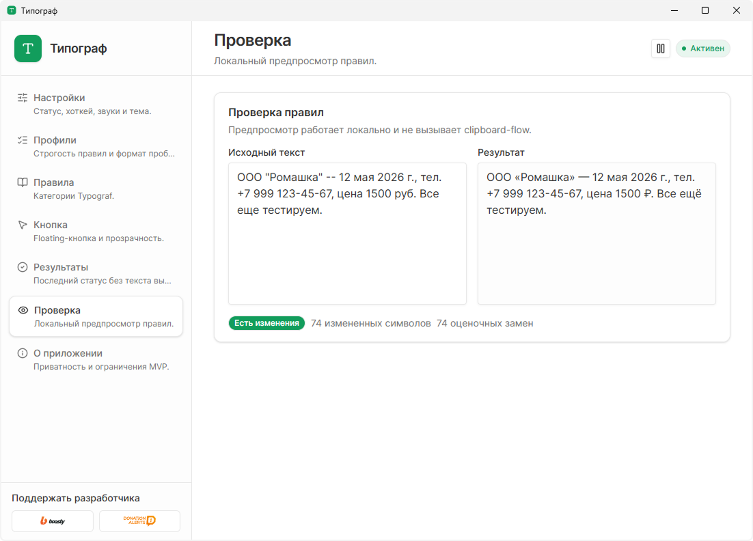The image size is (753, 541).
Task: Open the Результаты section
Action: (x=96, y=274)
